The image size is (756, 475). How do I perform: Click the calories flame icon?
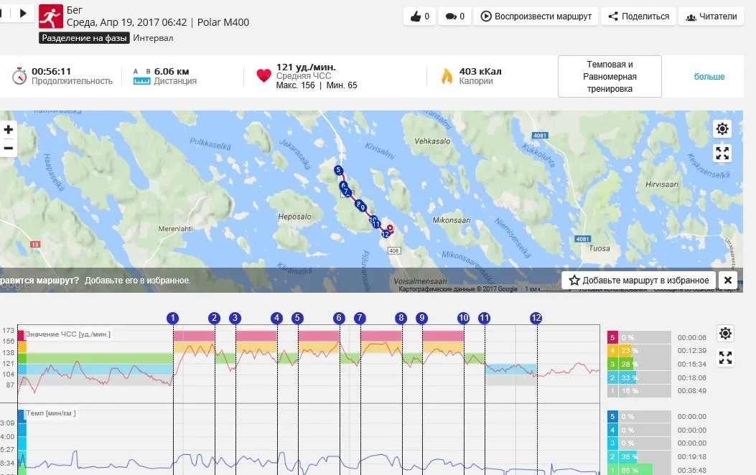pos(447,76)
